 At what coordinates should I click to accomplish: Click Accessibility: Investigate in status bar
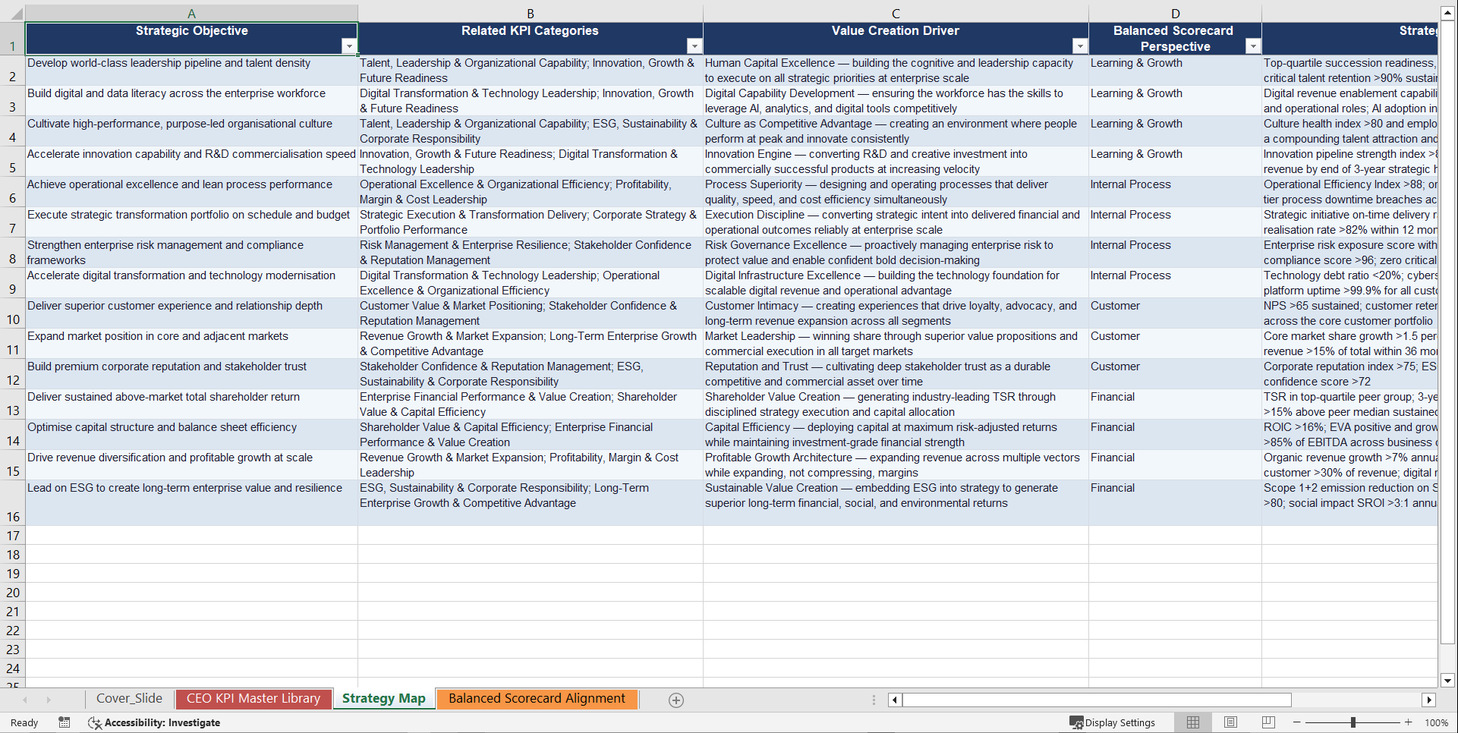click(154, 722)
